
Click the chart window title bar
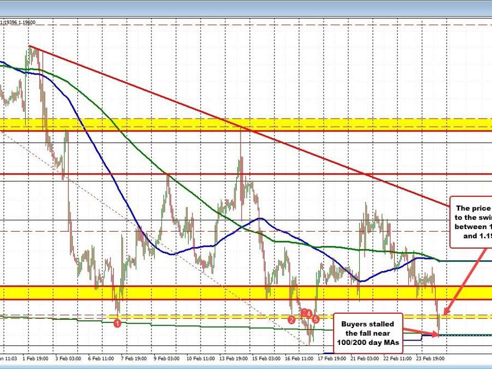[x=246, y=8]
